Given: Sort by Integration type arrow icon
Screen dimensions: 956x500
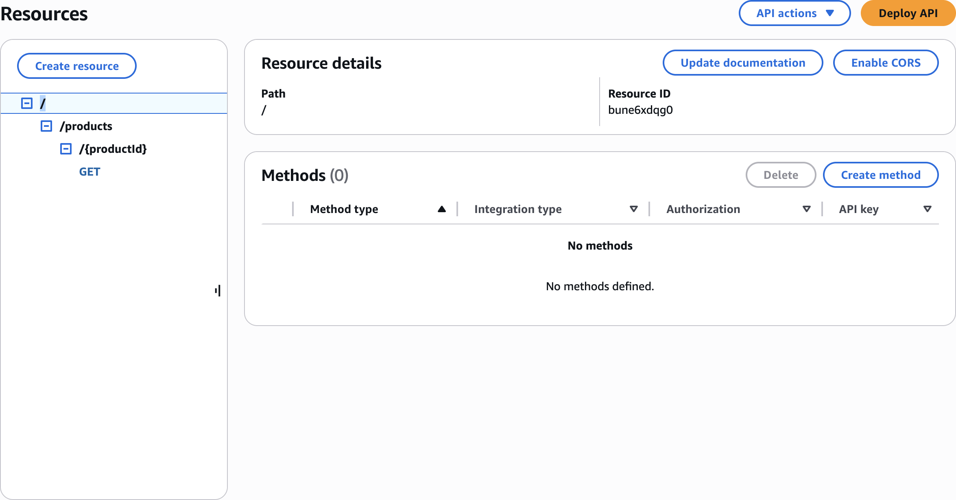Looking at the screenshot, I should (633, 209).
